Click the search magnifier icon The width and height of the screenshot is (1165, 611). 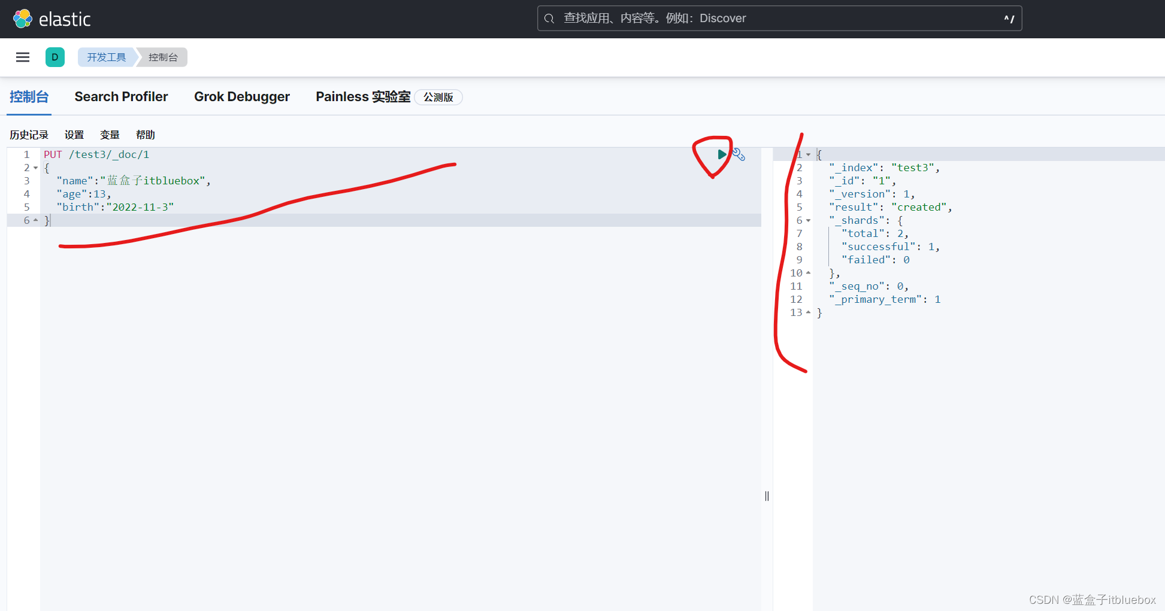click(x=549, y=18)
